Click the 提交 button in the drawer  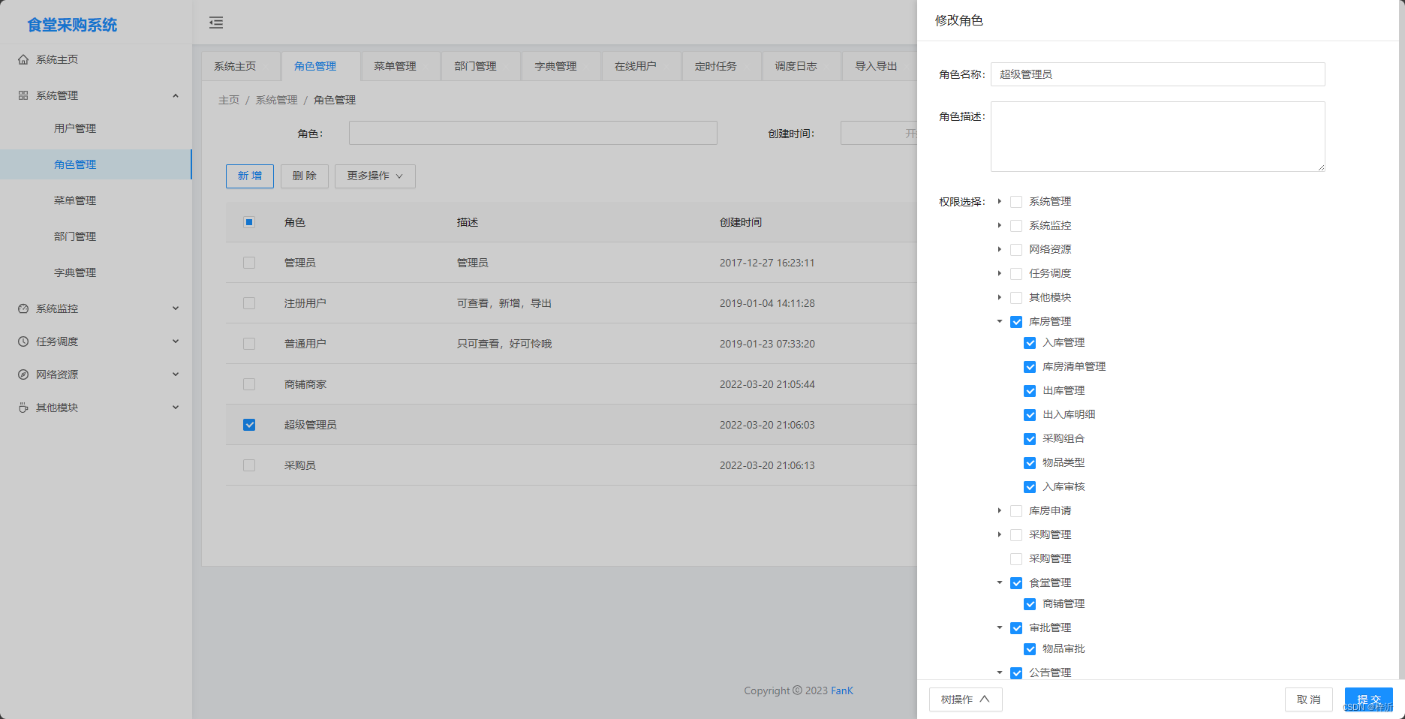pyautogui.click(x=1368, y=699)
